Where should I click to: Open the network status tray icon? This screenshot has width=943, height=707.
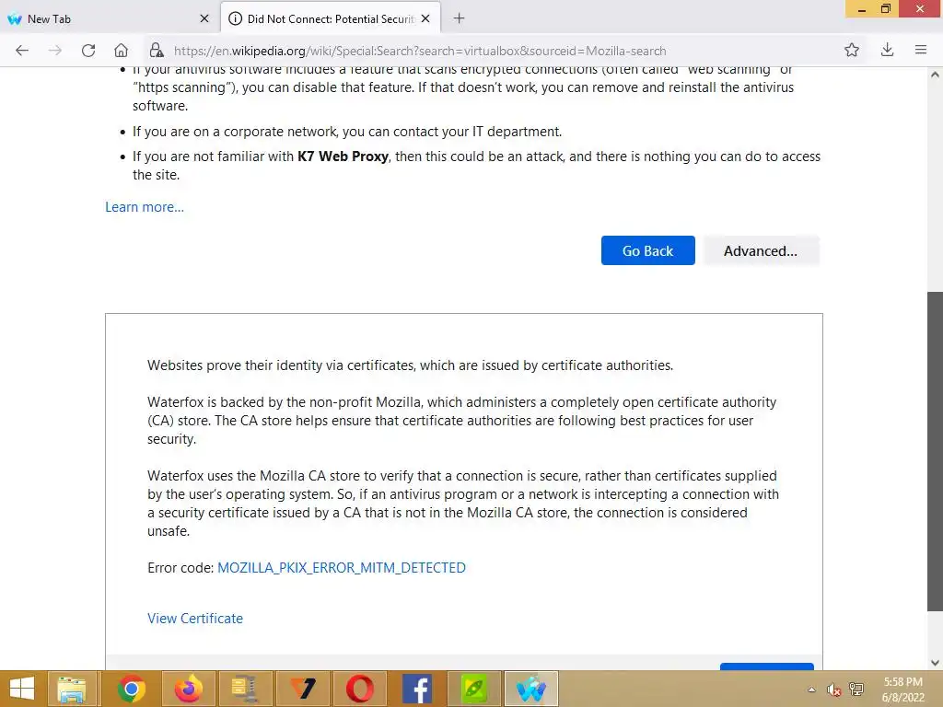pyautogui.click(x=856, y=690)
